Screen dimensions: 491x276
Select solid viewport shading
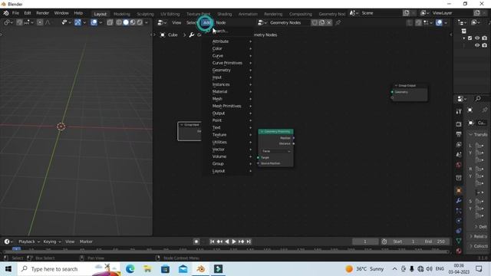pyautogui.click(x=126, y=22)
